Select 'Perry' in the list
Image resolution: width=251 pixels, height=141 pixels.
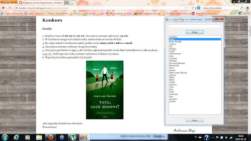coord(171,87)
